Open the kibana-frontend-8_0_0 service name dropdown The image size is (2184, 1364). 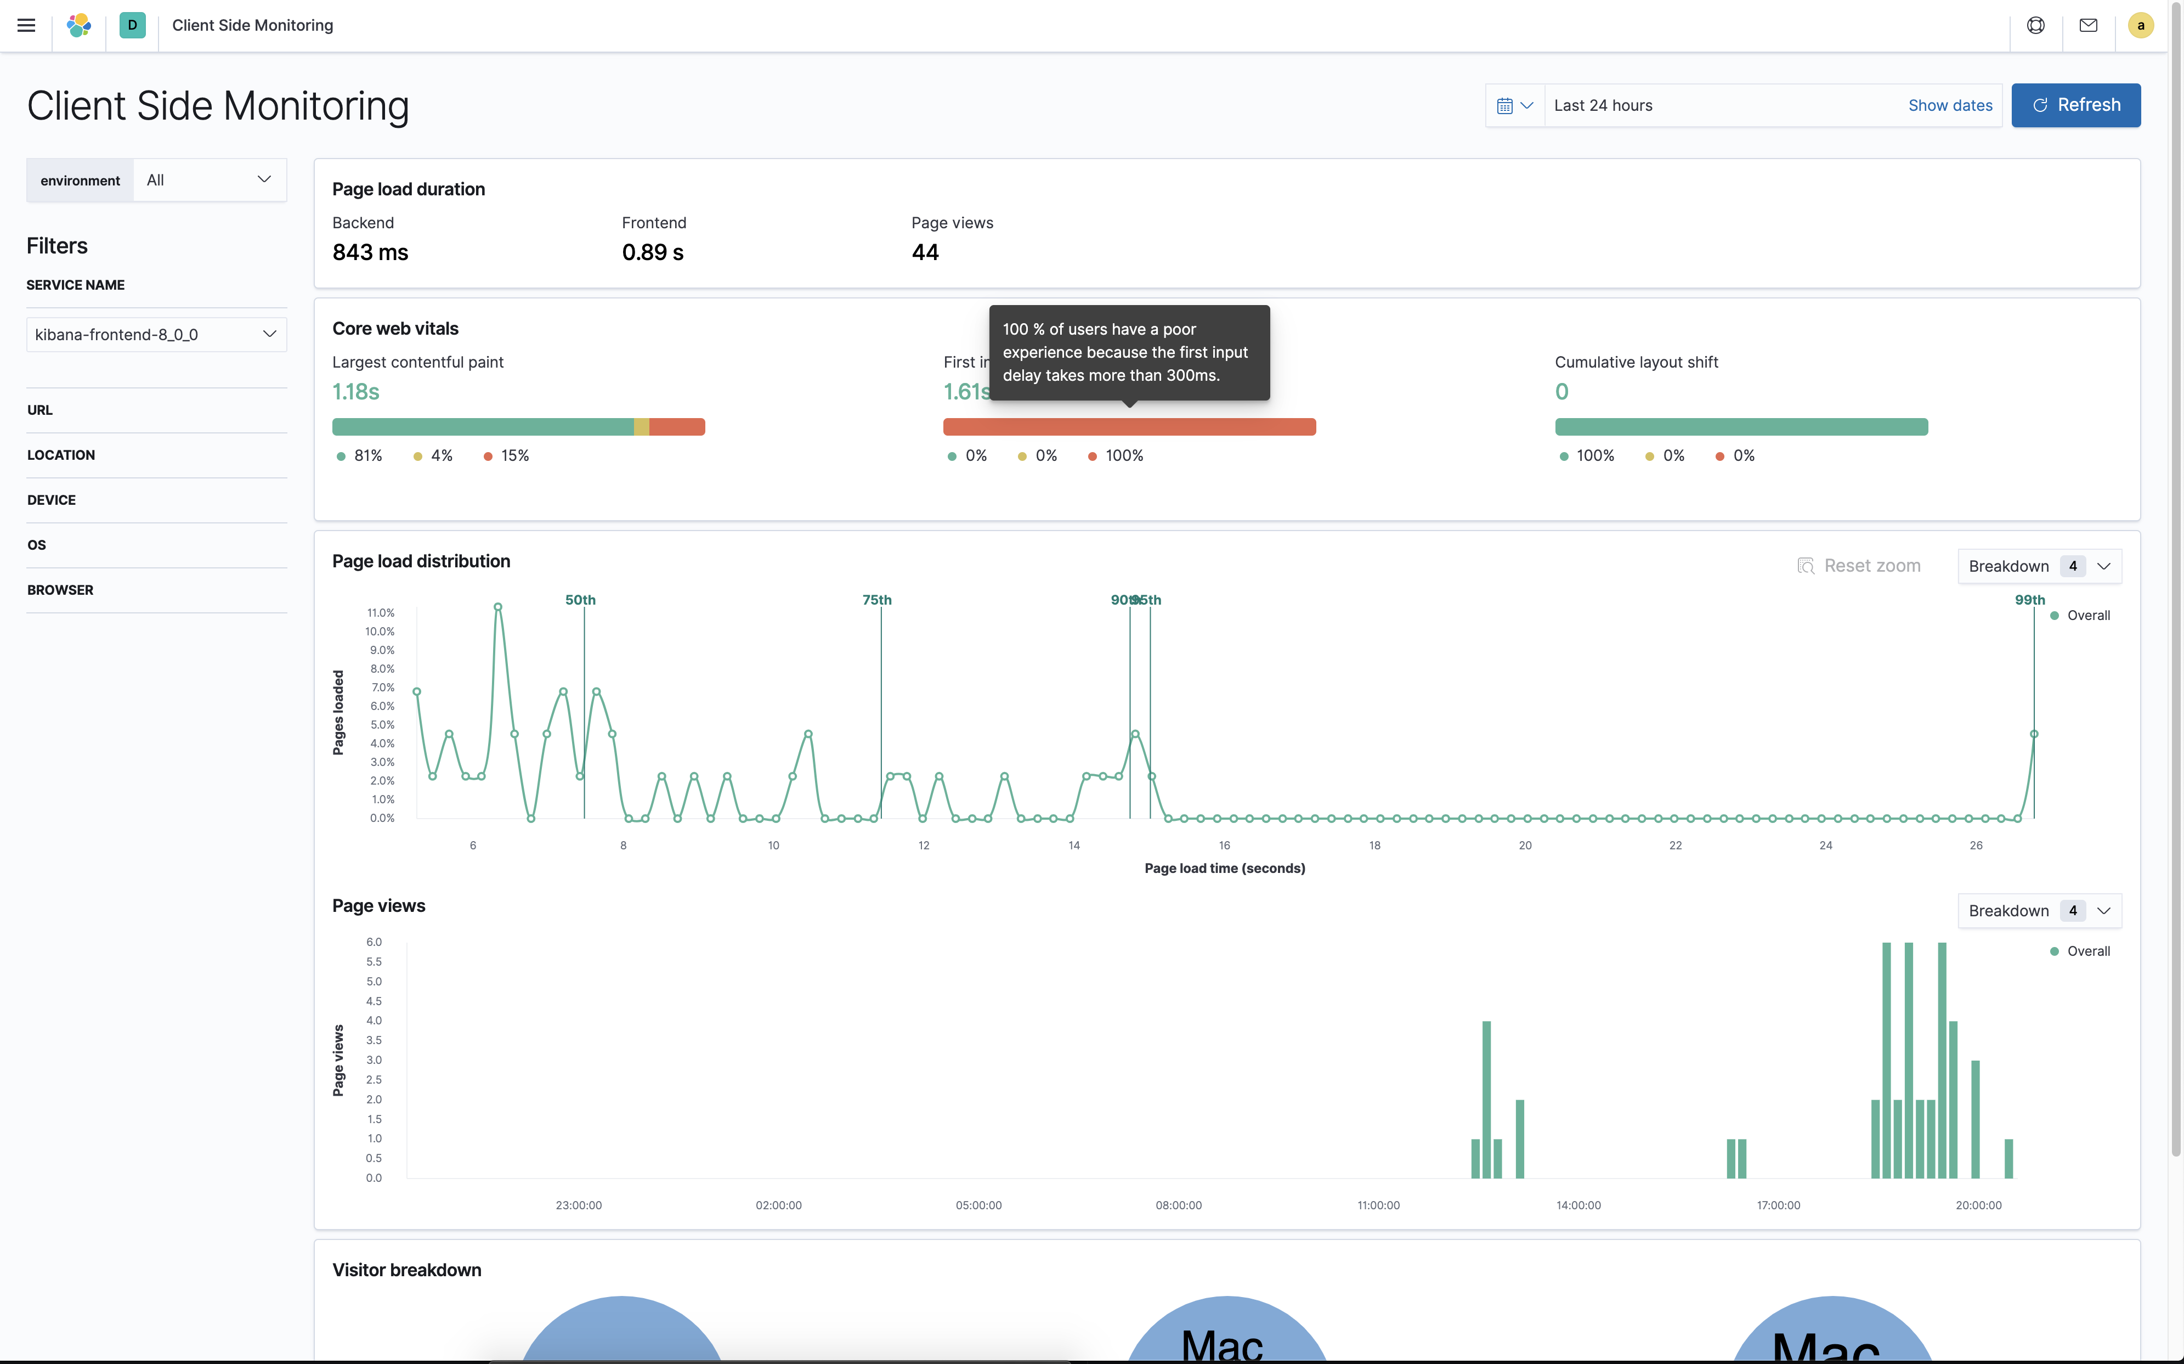click(156, 335)
